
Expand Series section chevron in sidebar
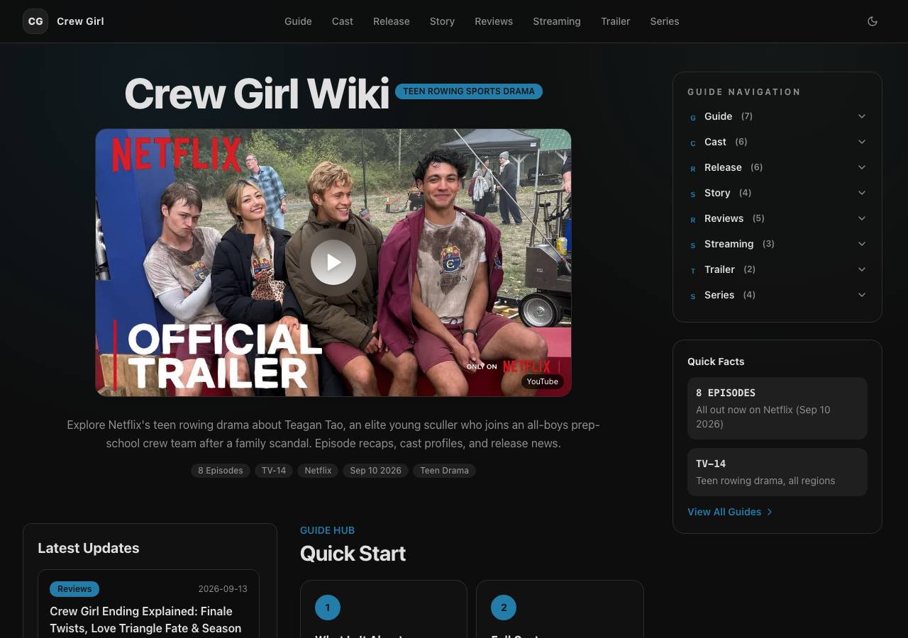pyautogui.click(x=862, y=295)
